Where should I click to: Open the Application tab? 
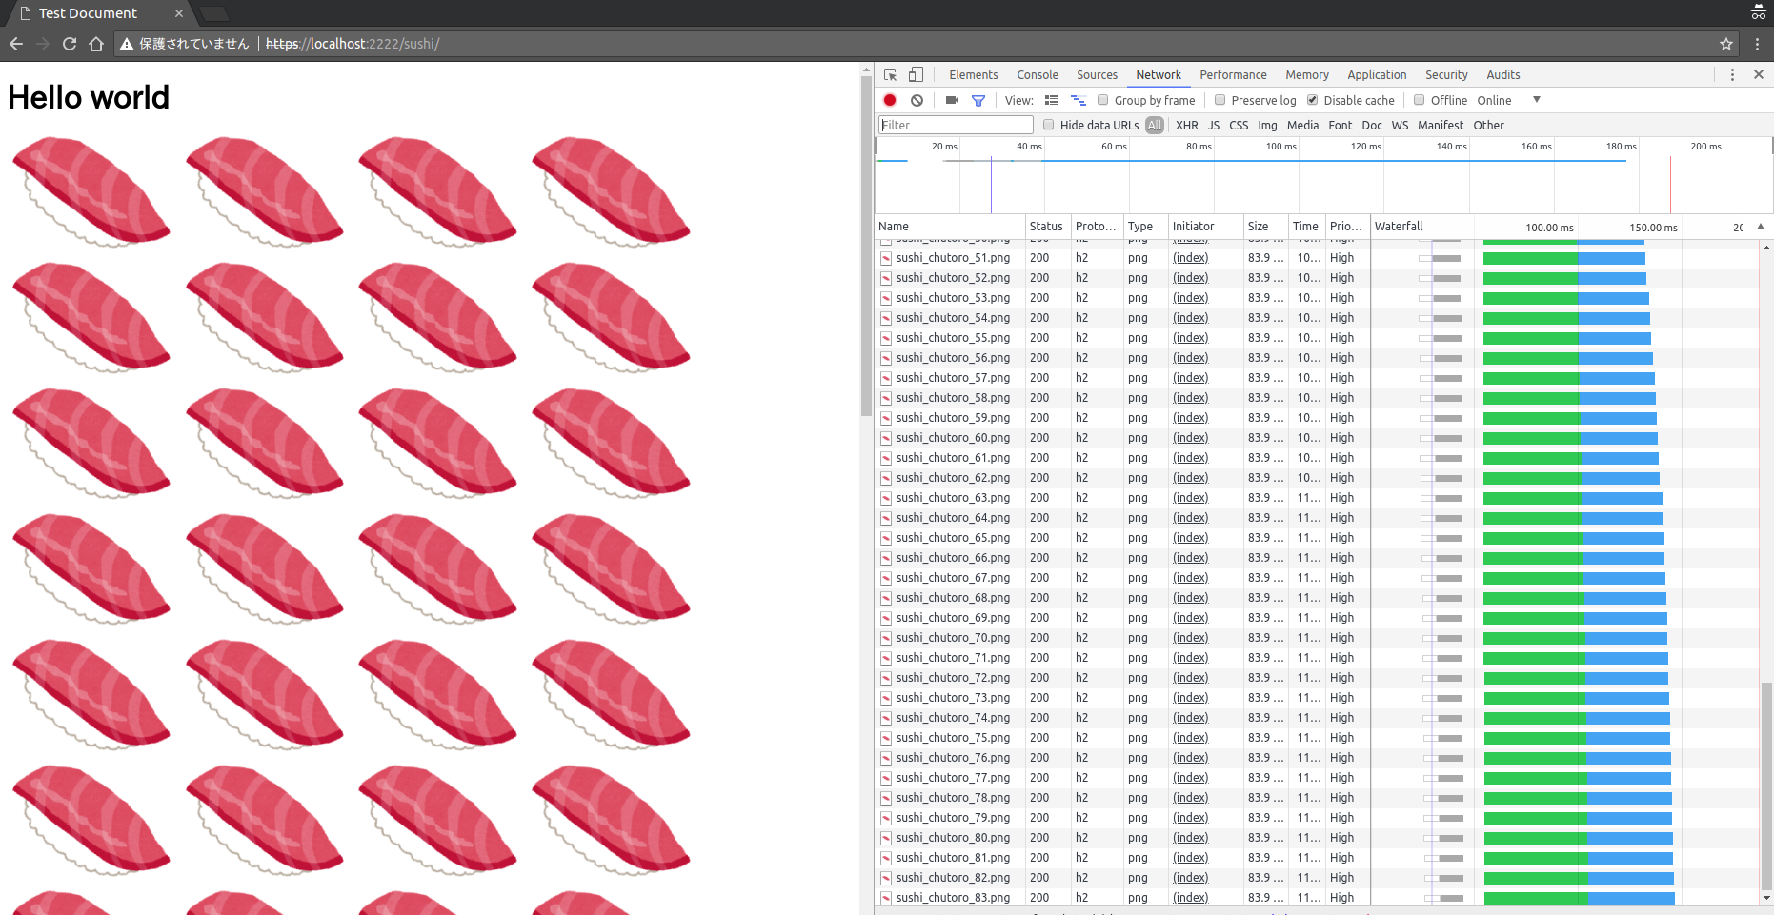tap(1377, 74)
